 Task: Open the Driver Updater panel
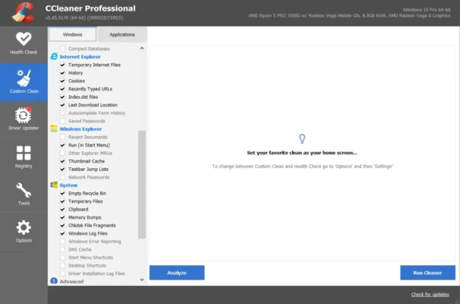[23, 118]
